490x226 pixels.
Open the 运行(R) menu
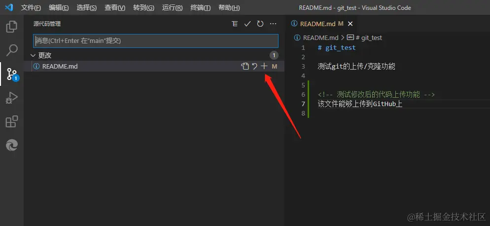click(x=172, y=8)
